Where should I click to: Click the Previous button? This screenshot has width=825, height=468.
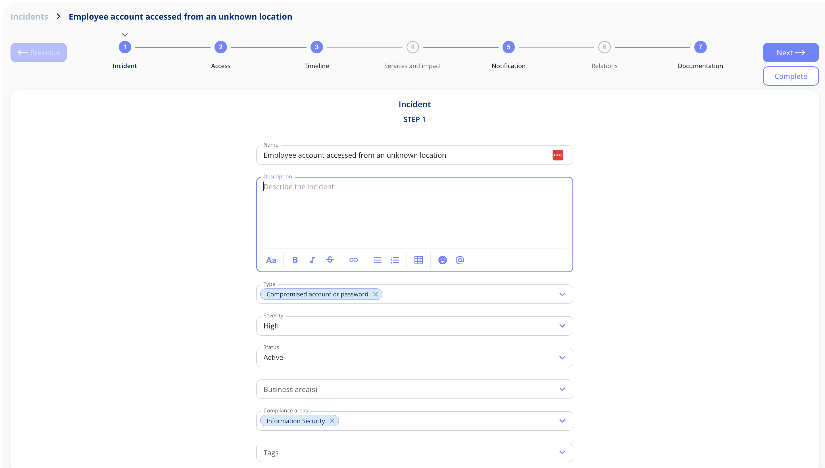coord(38,52)
